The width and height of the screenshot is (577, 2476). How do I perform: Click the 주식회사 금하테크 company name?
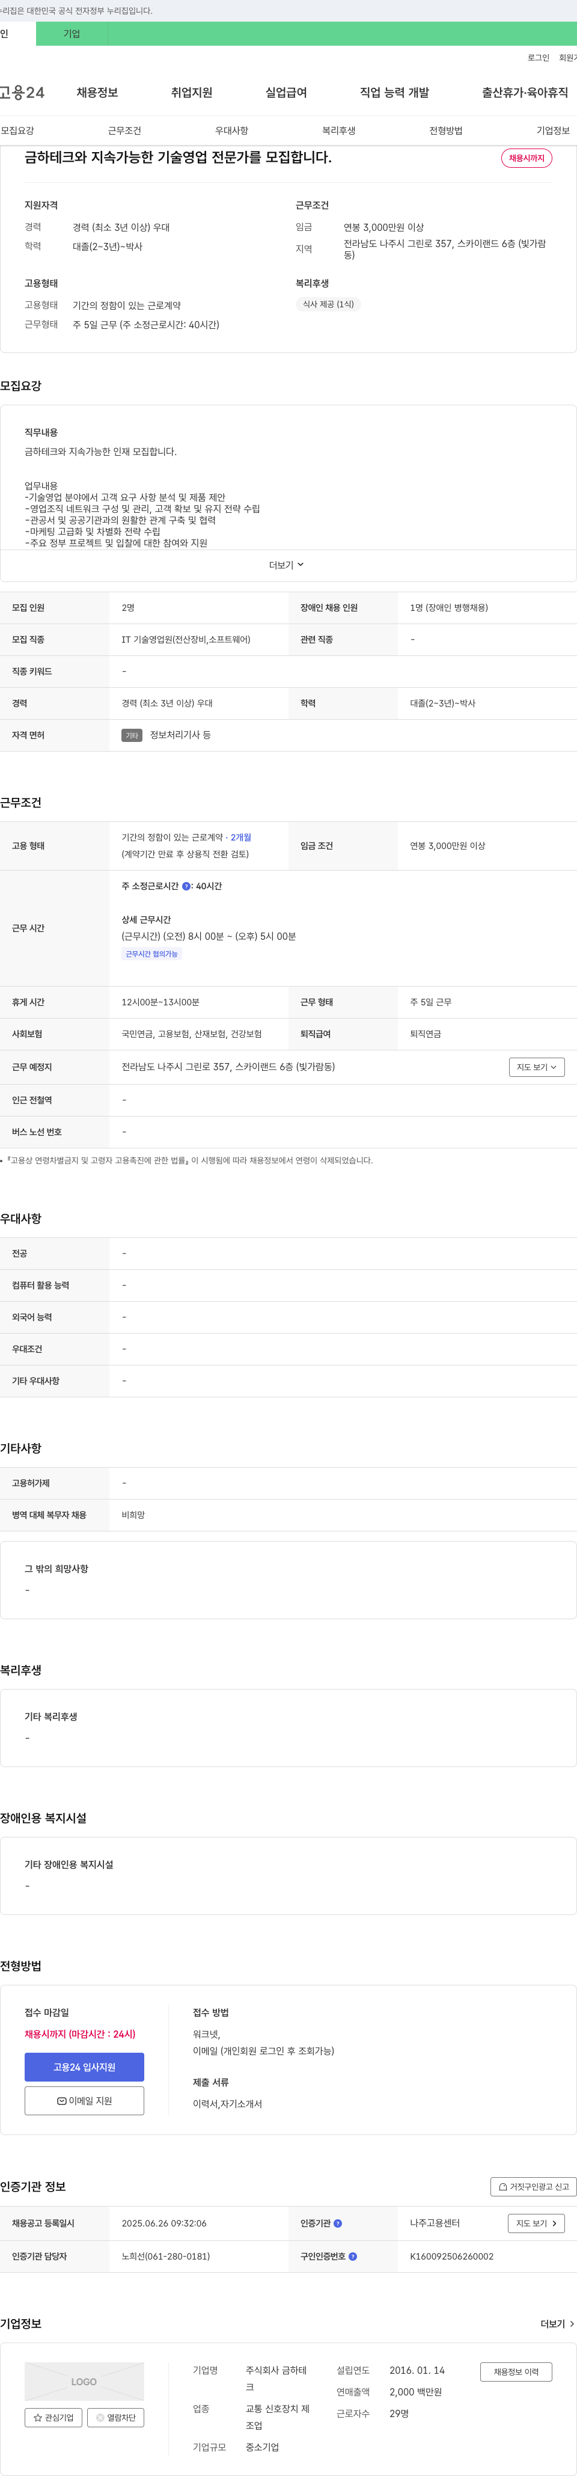pos(276,2378)
